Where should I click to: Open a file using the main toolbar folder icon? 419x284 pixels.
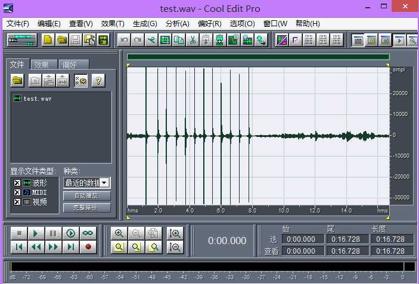point(62,40)
